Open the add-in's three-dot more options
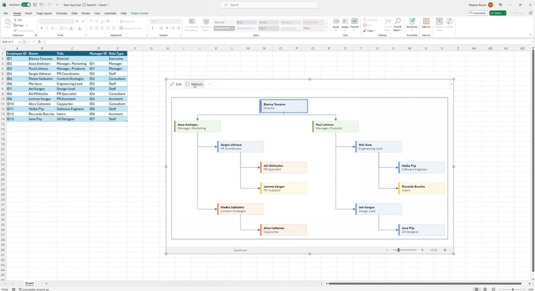Viewport: 535px width, 291px height. (x=210, y=84)
